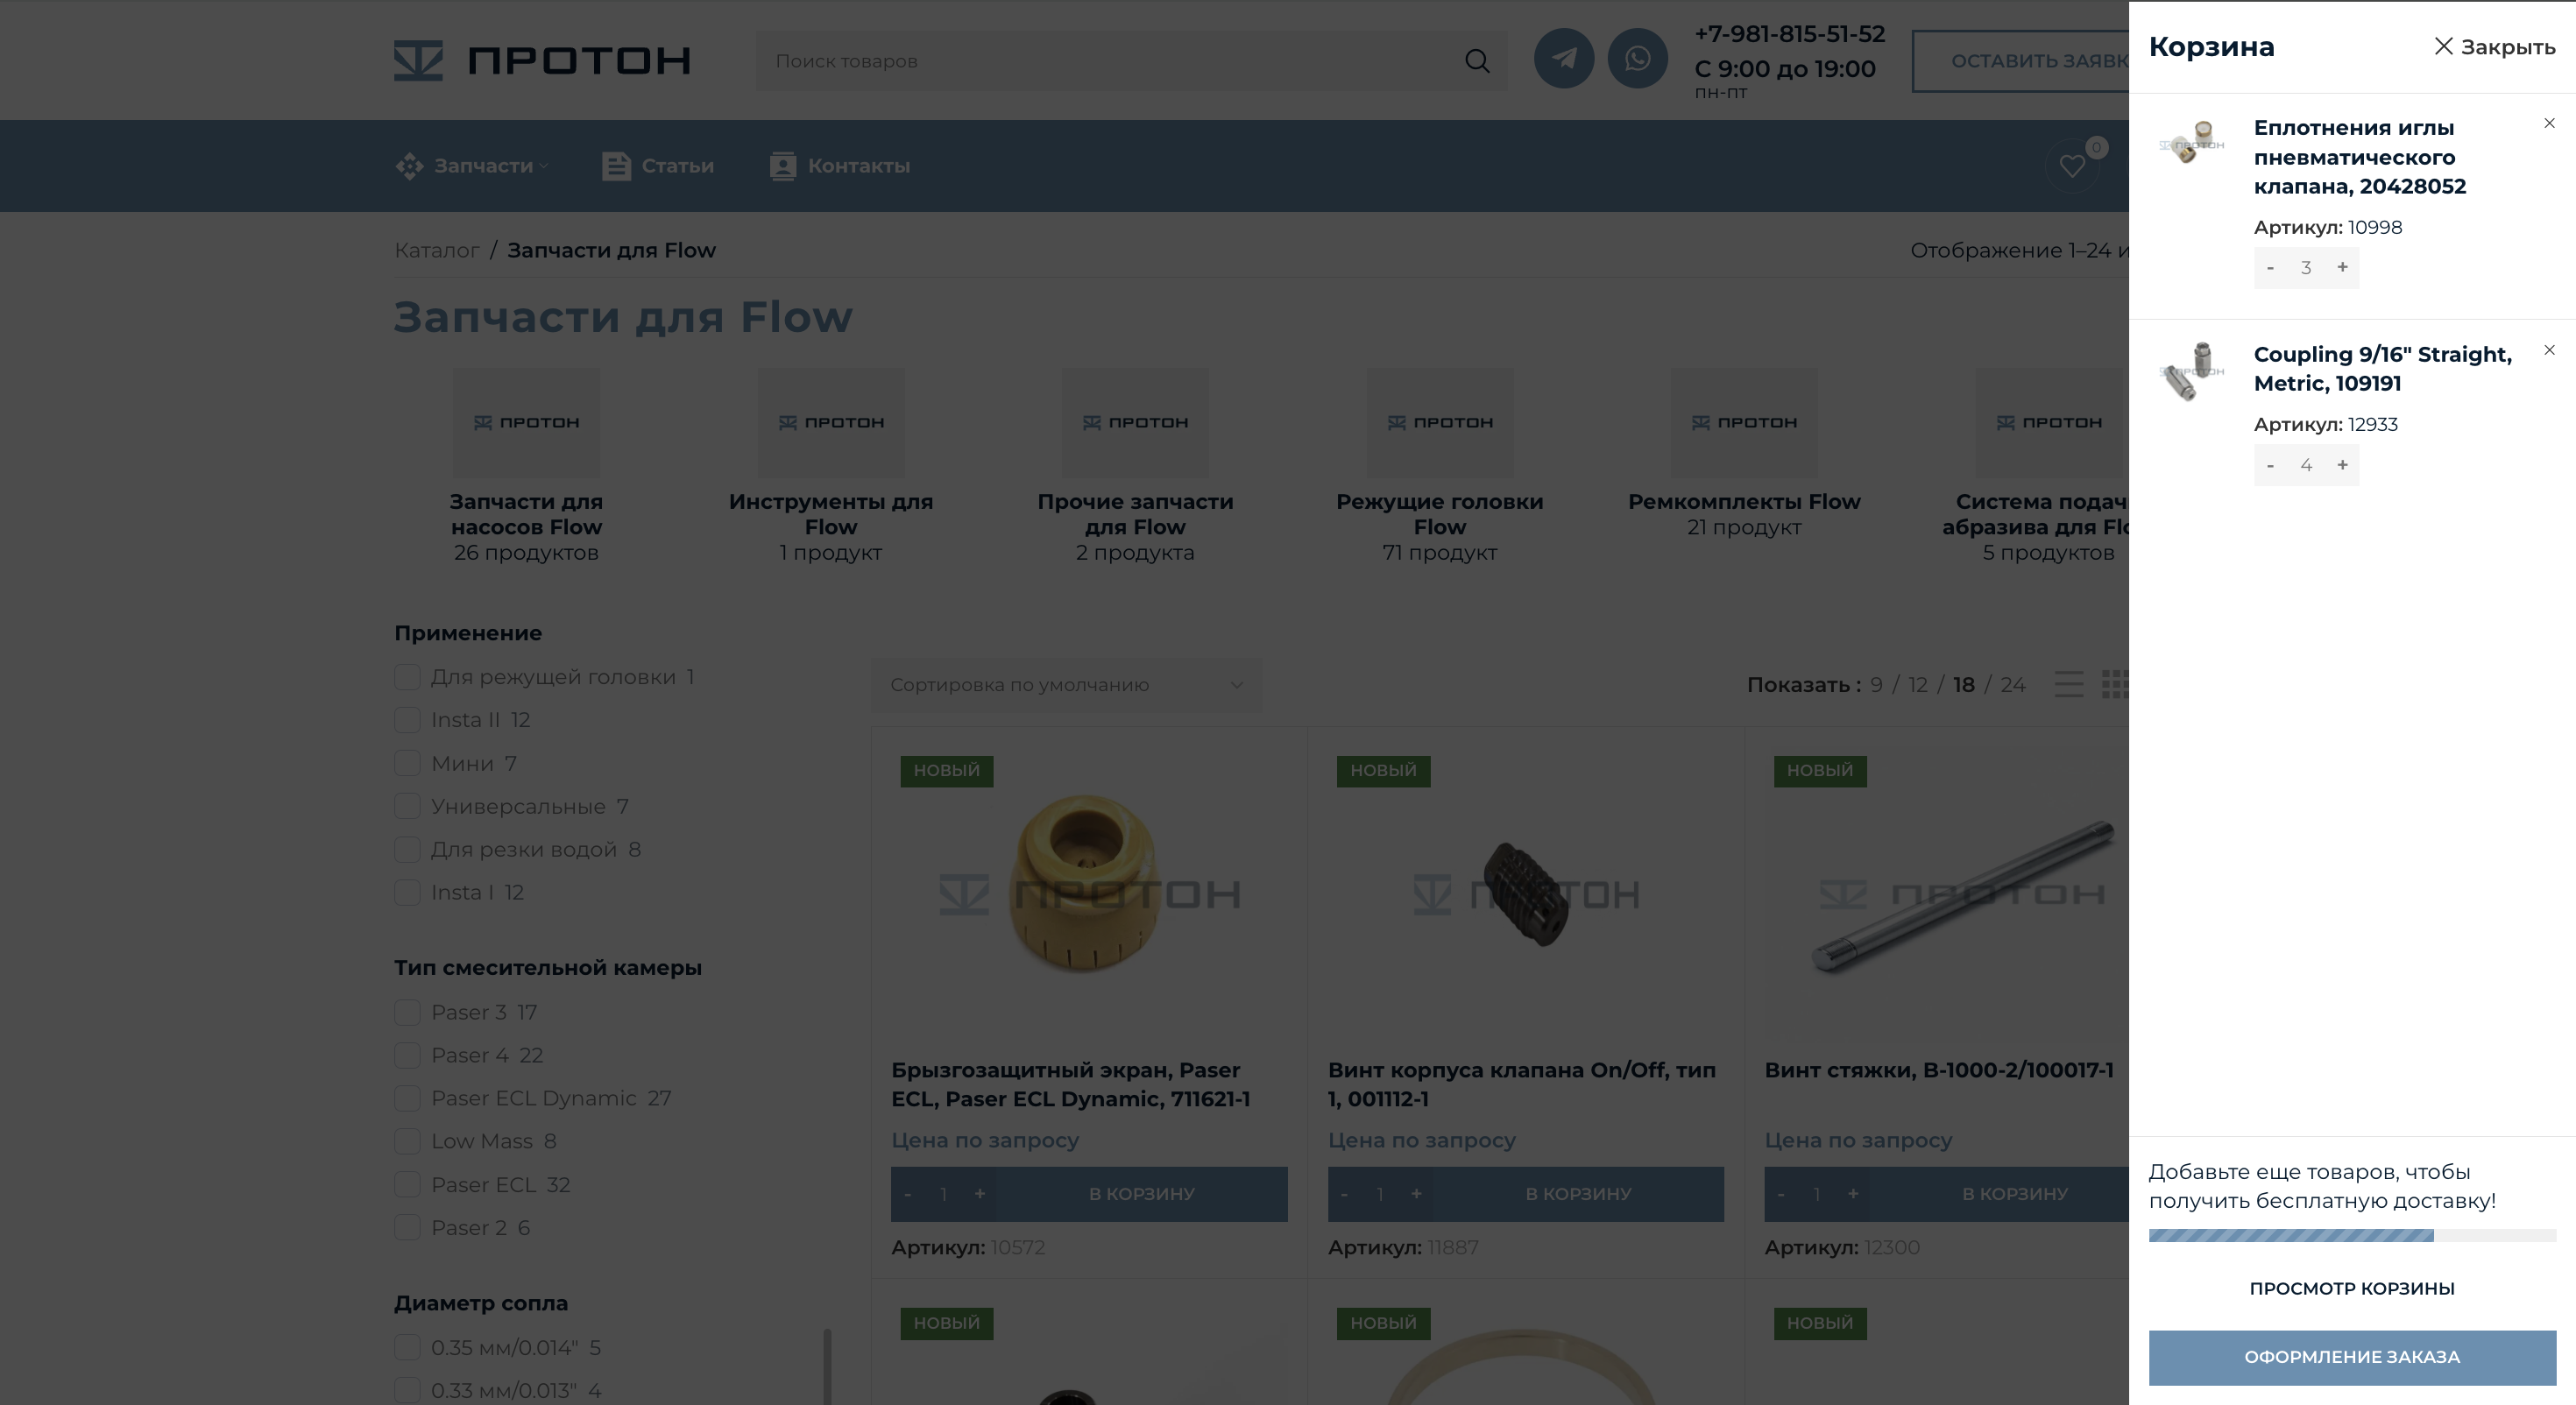Image resolution: width=2576 pixels, height=1405 pixels.
Task: Check Универсальные filter
Action: pos(407,806)
